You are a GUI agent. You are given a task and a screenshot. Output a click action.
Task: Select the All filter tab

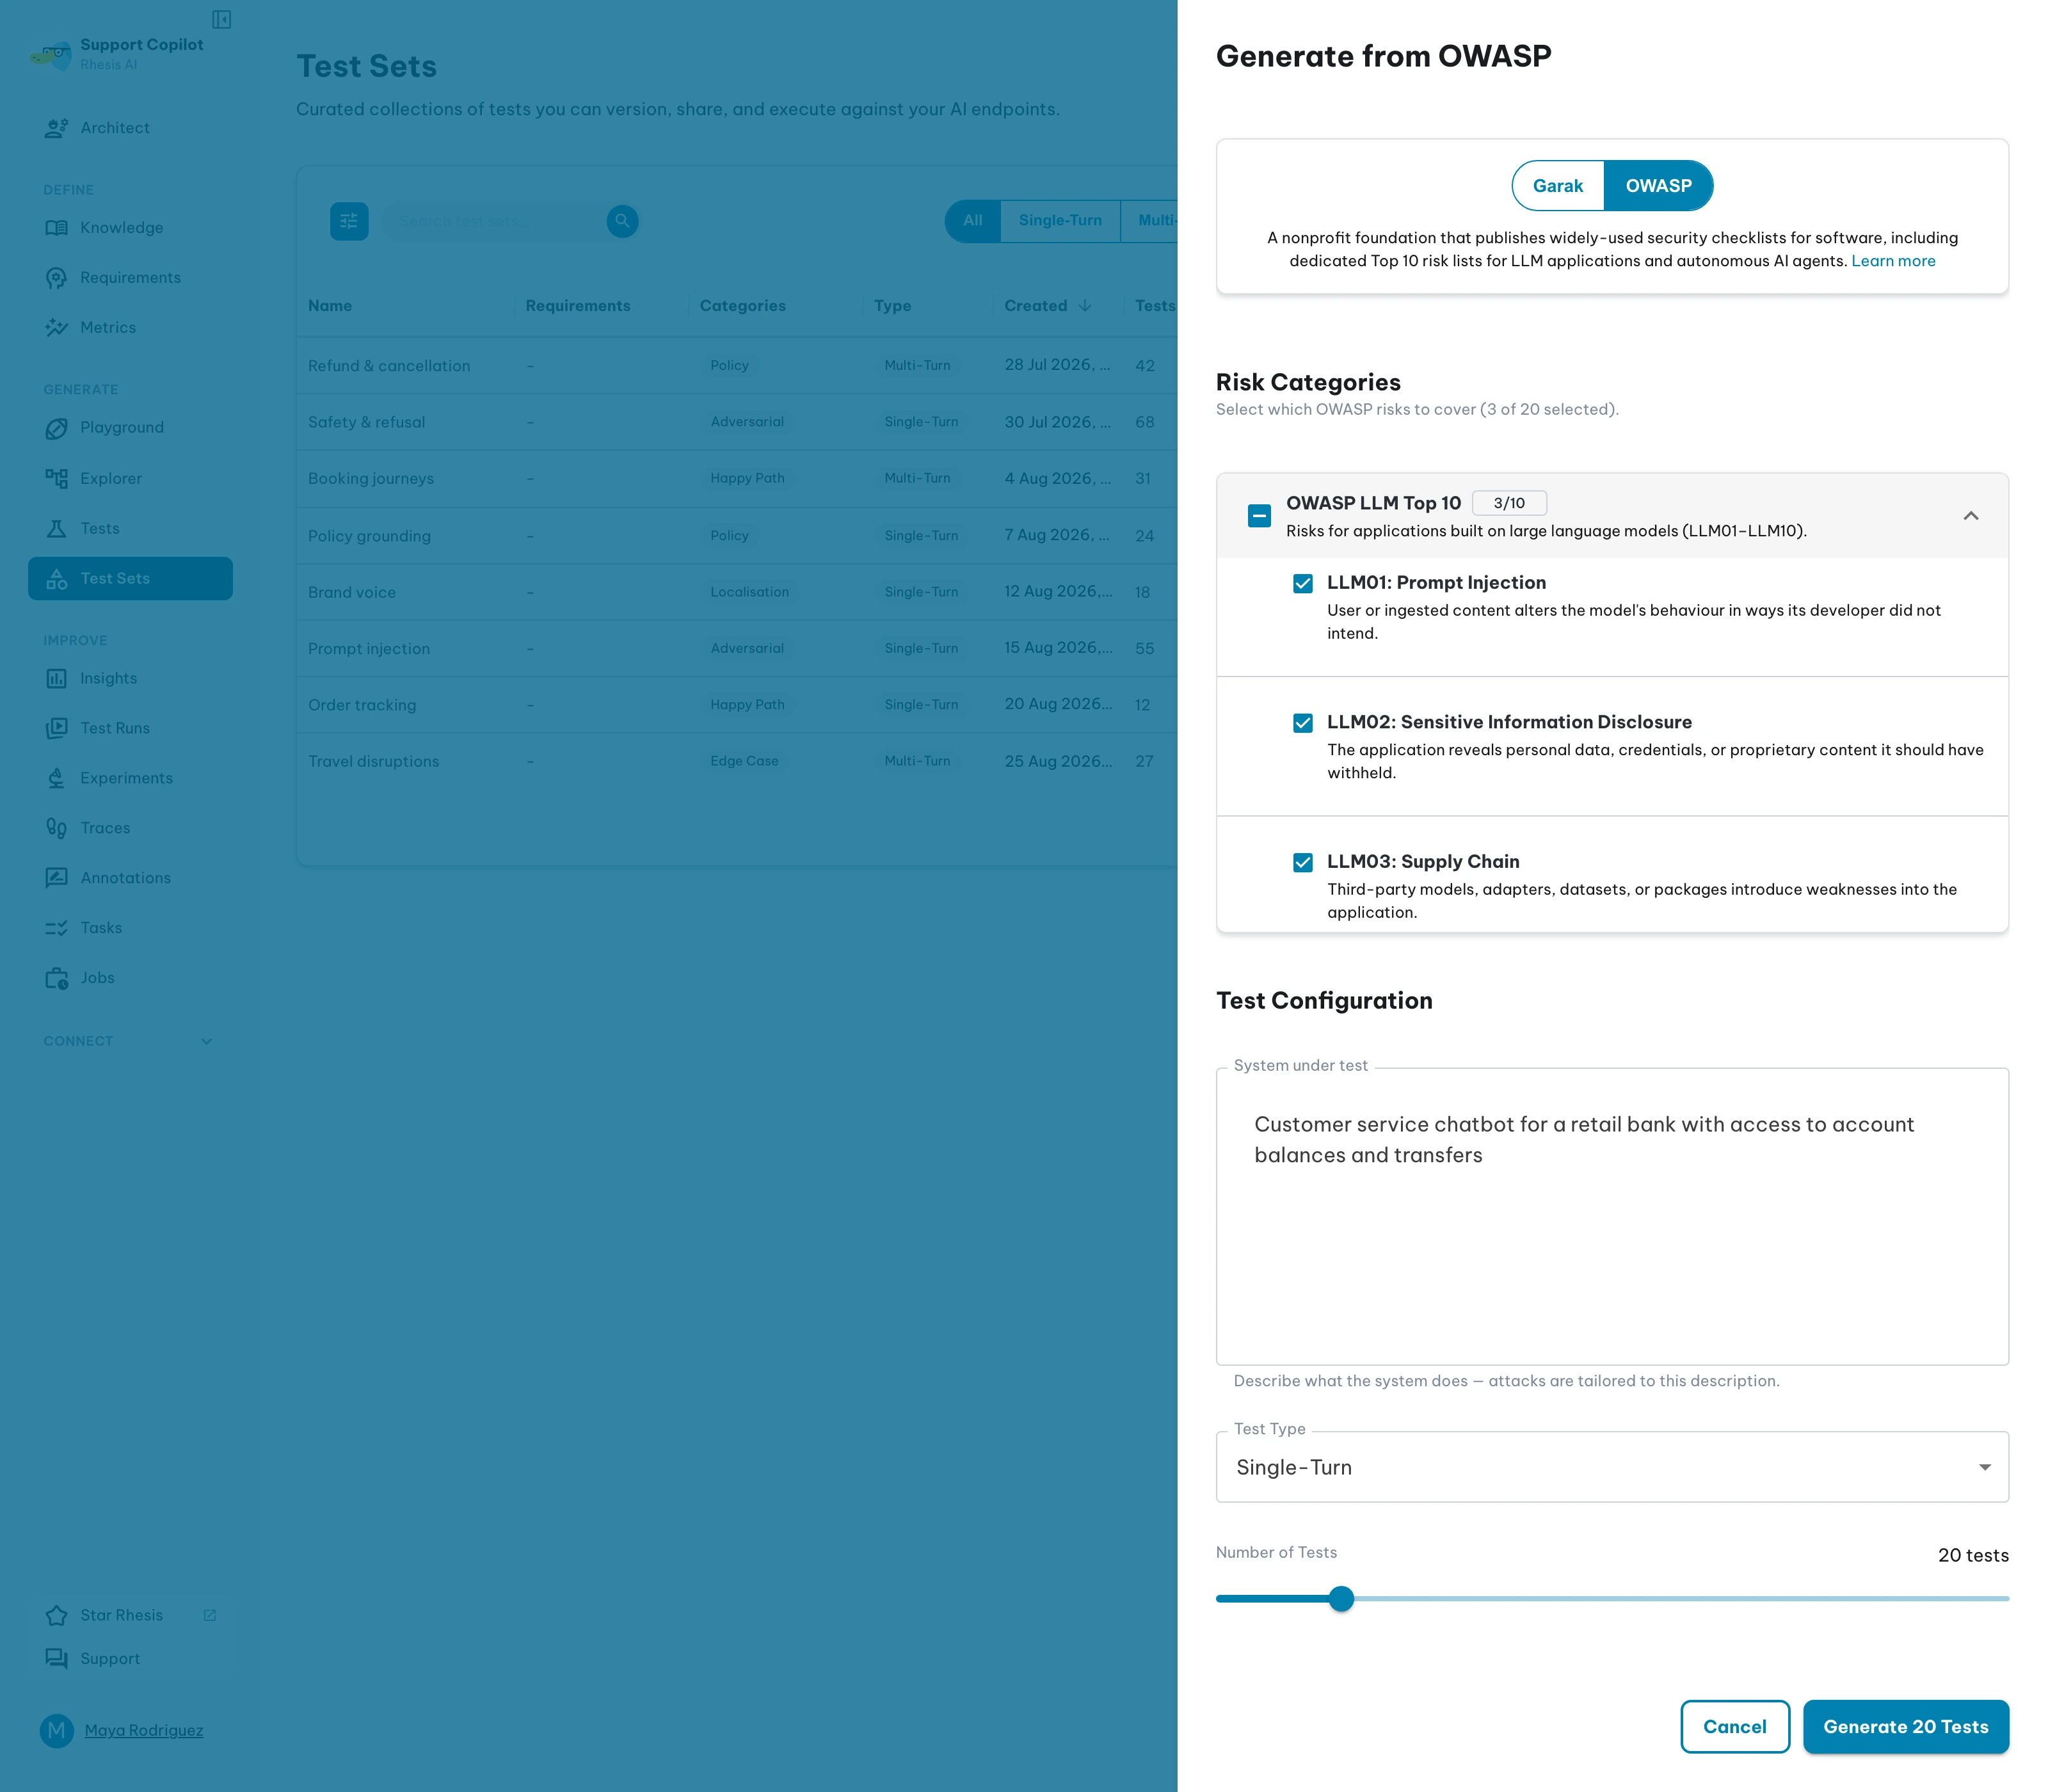tap(972, 221)
